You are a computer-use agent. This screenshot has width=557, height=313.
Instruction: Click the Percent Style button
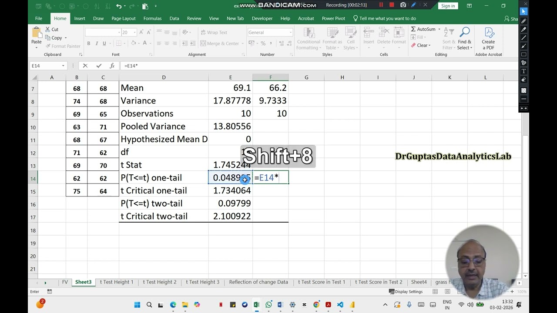pyautogui.click(x=263, y=43)
